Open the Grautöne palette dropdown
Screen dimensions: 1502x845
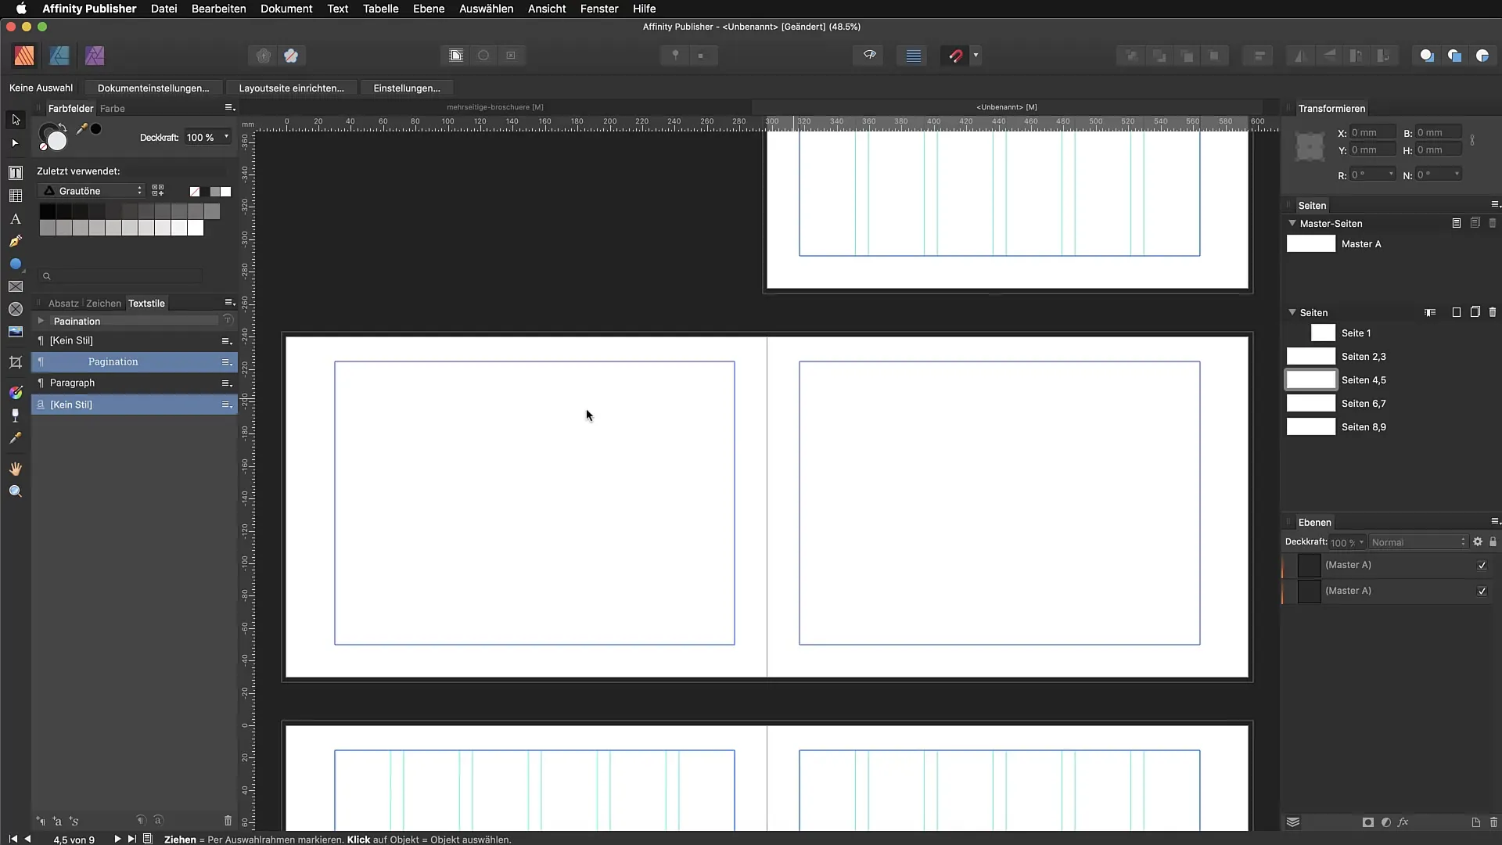(x=92, y=191)
